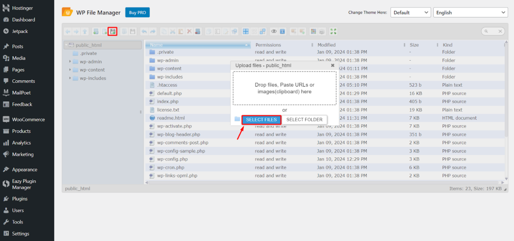Viewport: 514px width, 241px height.
Task: Click the Edit file pencil icon
Action: [x=225, y=32]
